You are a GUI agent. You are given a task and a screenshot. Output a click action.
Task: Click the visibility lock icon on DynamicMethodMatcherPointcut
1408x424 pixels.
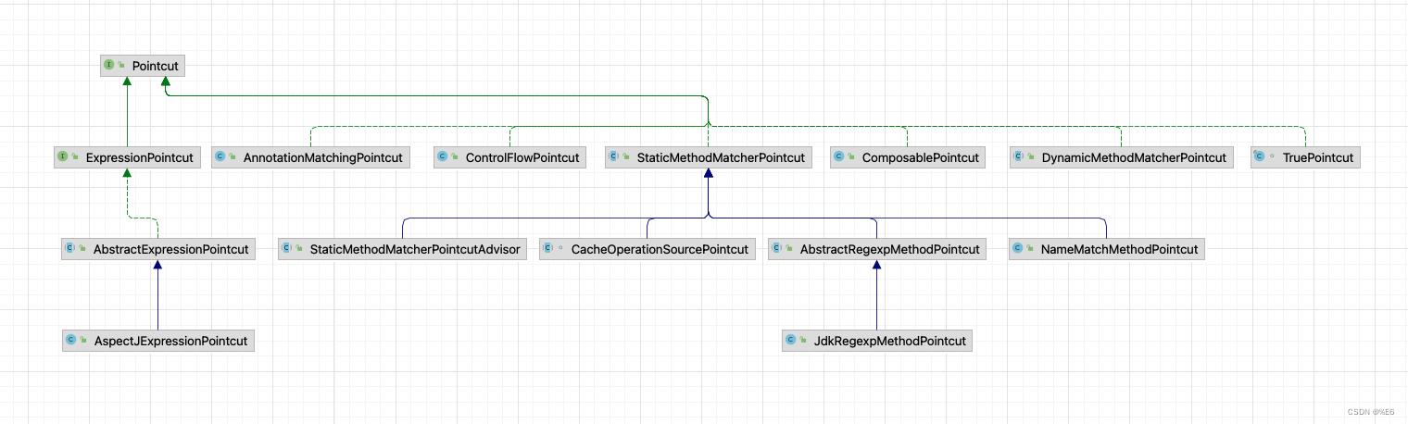[x=1031, y=157]
